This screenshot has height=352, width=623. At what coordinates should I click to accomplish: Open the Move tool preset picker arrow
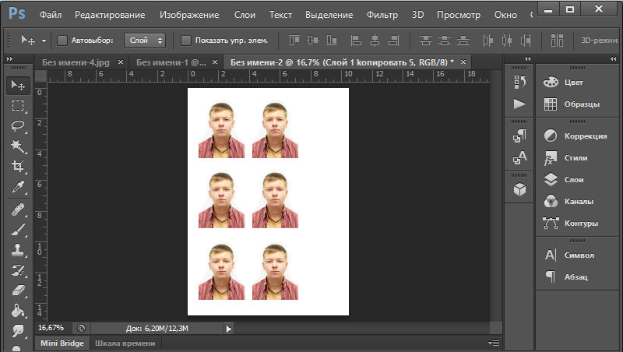pos(44,40)
